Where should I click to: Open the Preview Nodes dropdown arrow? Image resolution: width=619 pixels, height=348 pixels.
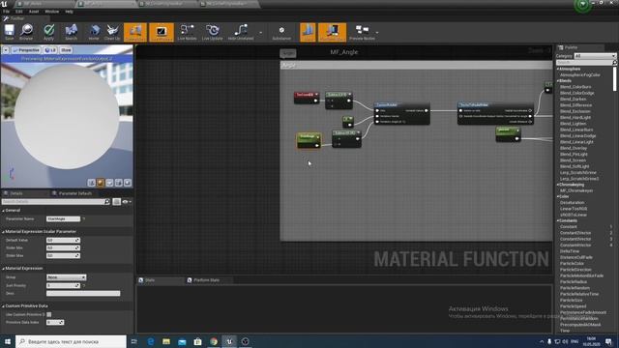tap(377, 32)
